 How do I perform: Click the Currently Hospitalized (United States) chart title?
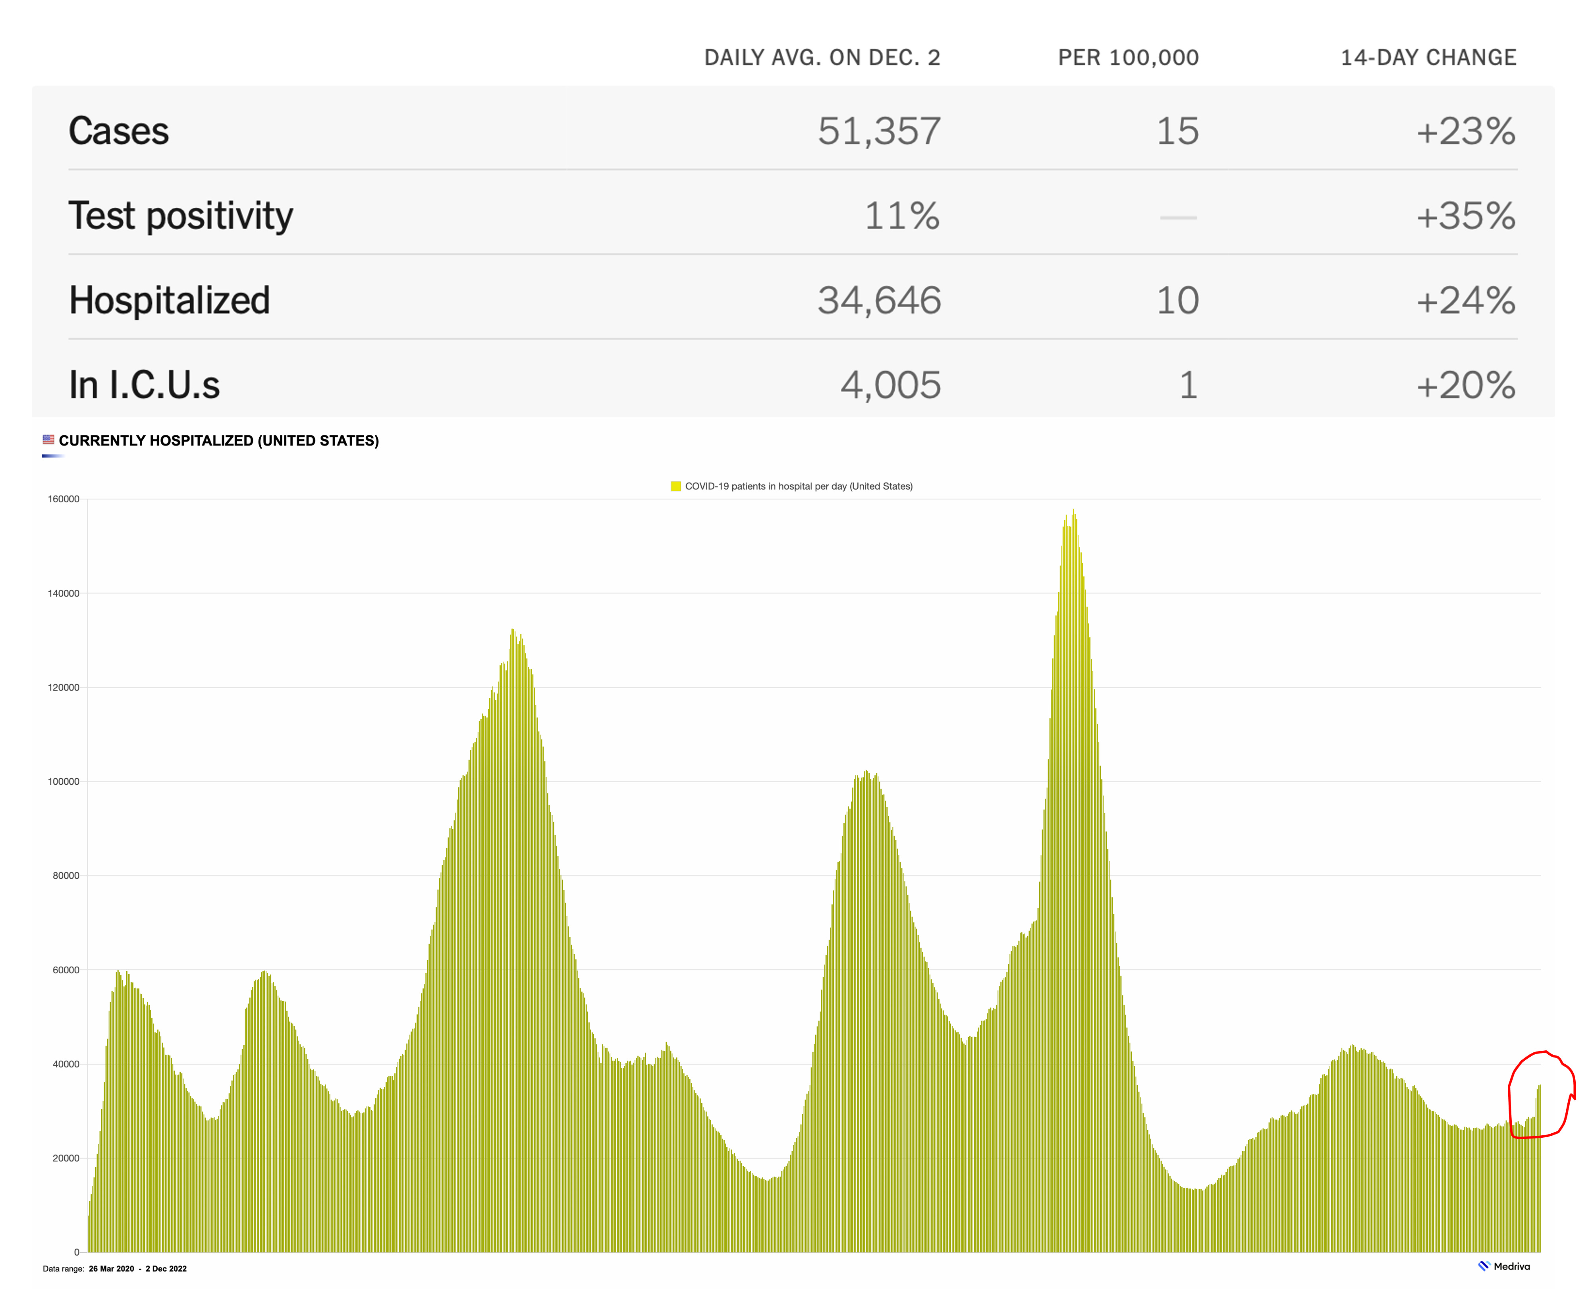click(219, 440)
